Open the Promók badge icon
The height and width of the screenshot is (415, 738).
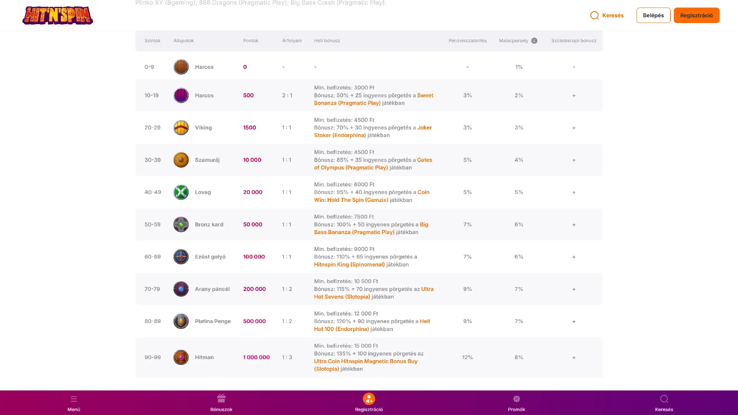(517, 399)
